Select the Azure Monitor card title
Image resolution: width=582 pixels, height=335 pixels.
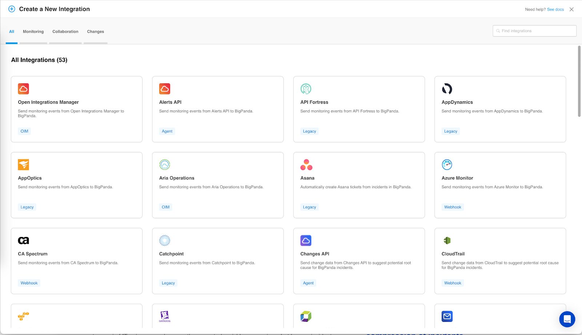click(457, 178)
